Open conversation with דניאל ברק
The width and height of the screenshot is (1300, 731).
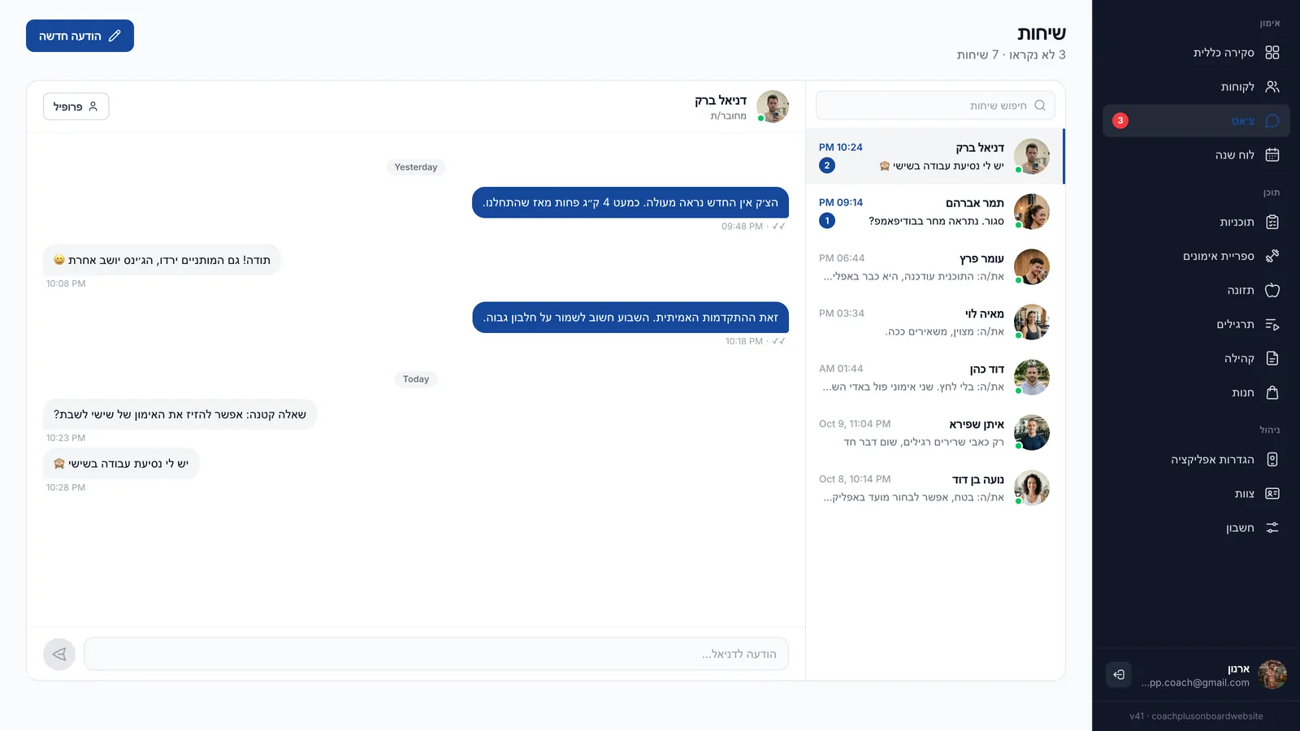(x=935, y=157)
